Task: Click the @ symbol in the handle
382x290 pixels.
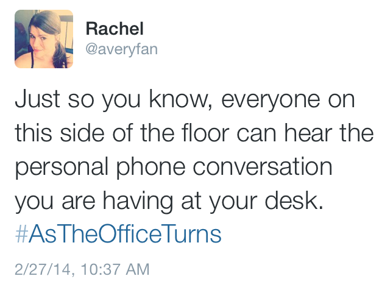Action: [92, 49]
